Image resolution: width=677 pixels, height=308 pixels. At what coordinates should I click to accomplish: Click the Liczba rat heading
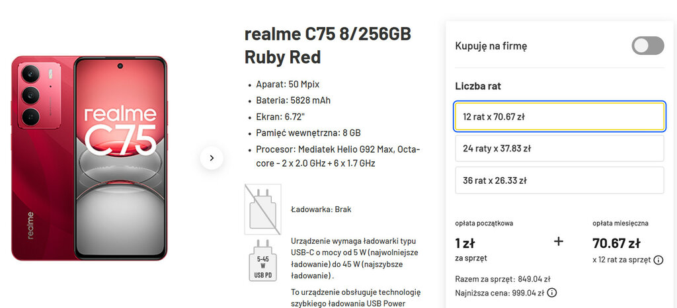click(481, 86)
